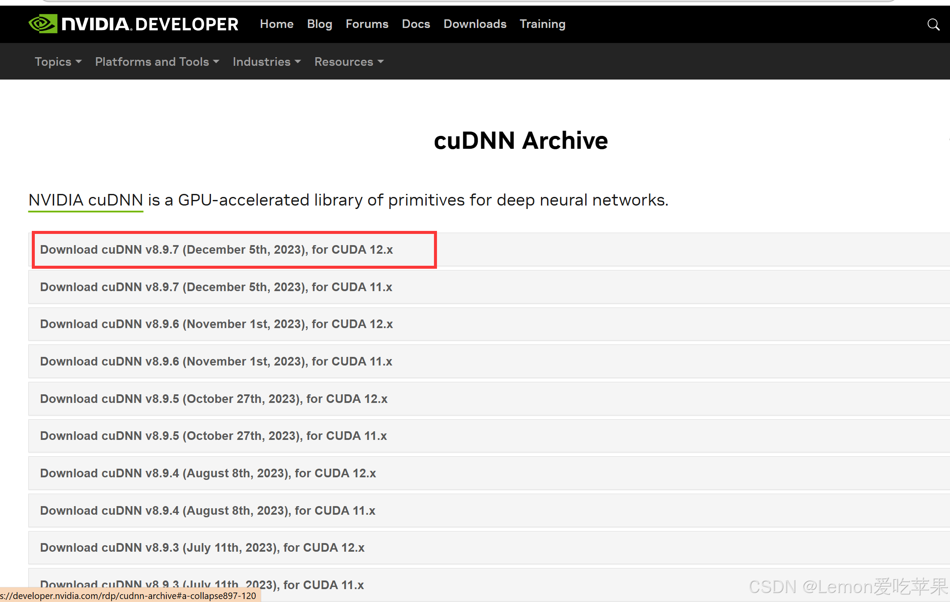Follow the NVIDIA cuDNN hyperlink
The height and width of the screenshot is (602, 950).
86,200
